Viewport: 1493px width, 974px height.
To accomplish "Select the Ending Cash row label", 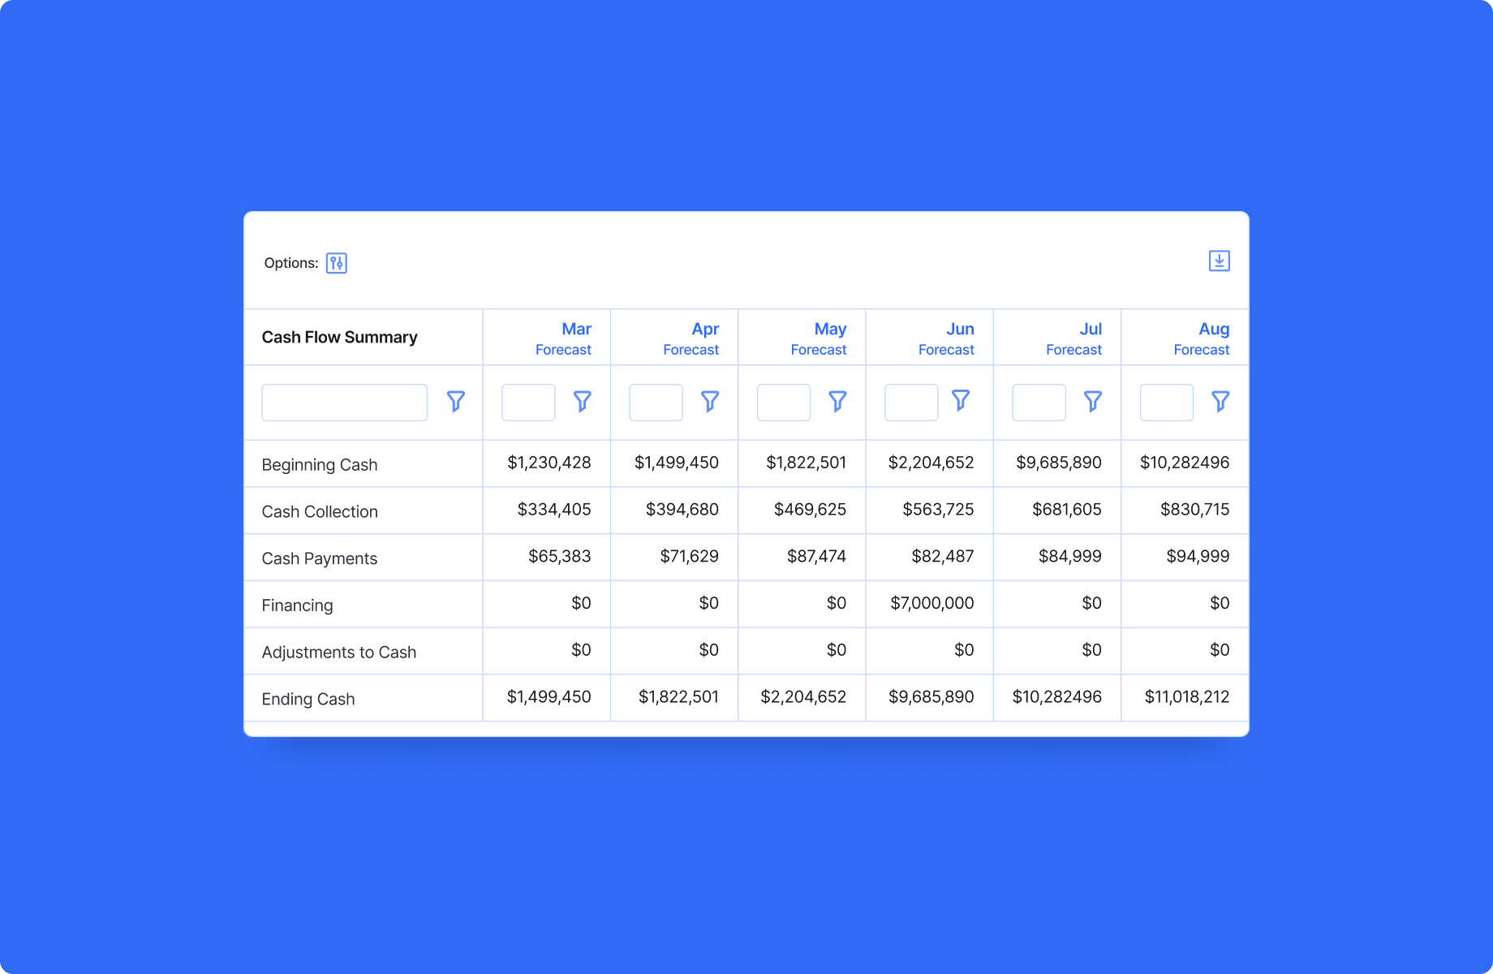I will tap(308, 698).
